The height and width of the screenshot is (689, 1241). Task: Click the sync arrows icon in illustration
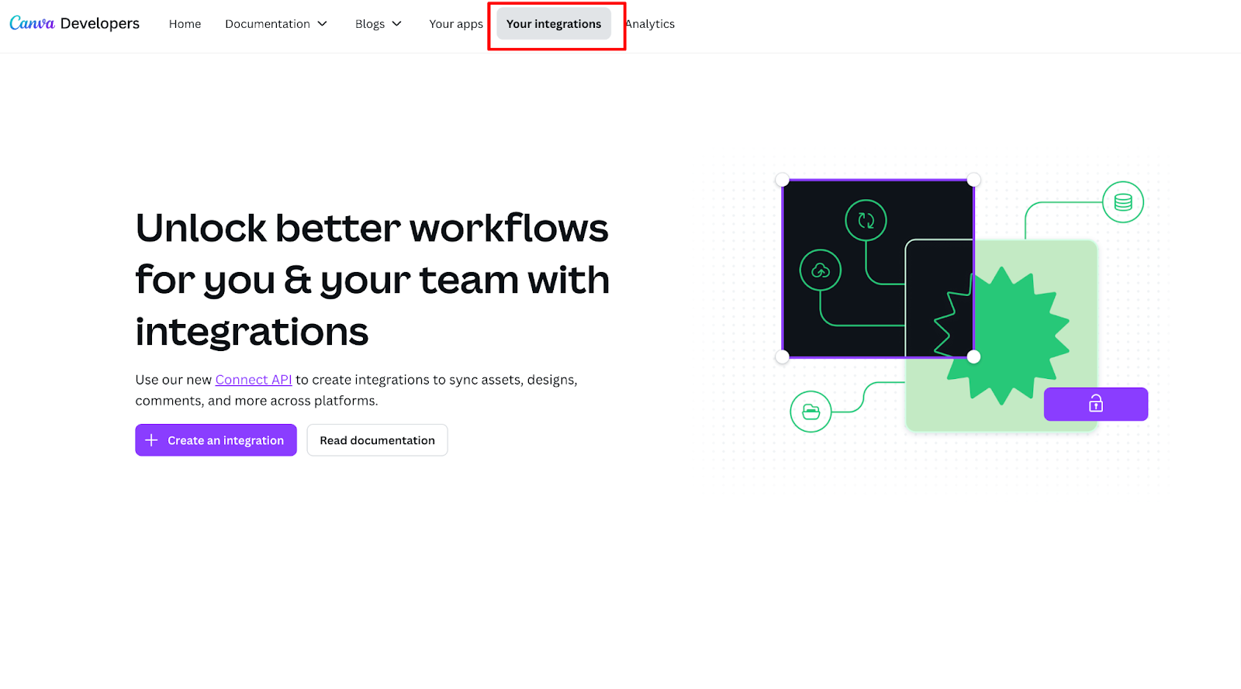tap(866, 221)
